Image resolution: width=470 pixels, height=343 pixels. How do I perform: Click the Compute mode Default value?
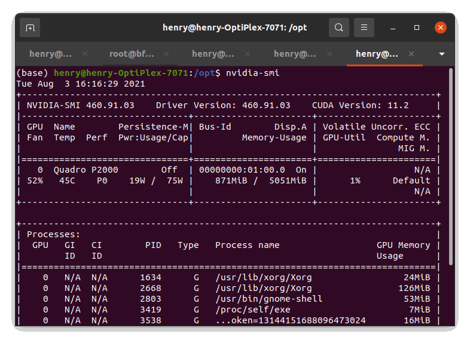point(411,181)
